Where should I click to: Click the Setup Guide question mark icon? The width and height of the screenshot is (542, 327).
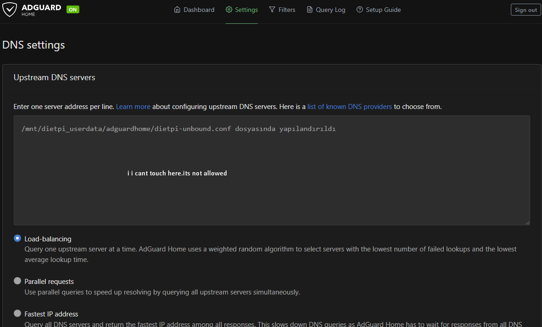(360, 10)
